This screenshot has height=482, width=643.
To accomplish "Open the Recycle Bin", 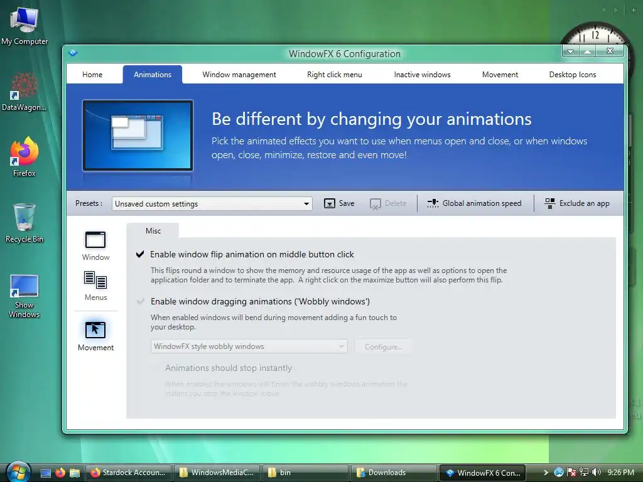I will pos(24,223).
